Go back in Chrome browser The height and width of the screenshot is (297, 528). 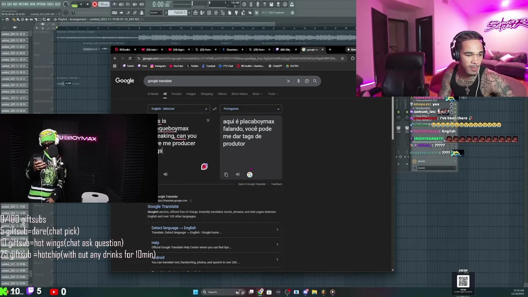coord(115,58)
